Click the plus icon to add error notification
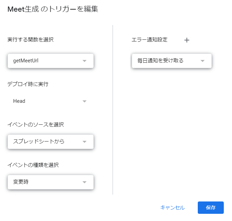 pyautogui.click(x=187, y=40)
